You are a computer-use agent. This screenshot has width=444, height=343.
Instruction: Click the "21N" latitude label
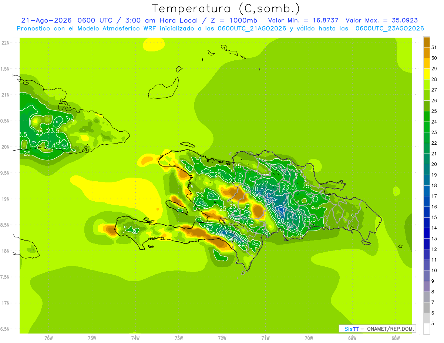(x=6, y=95)
